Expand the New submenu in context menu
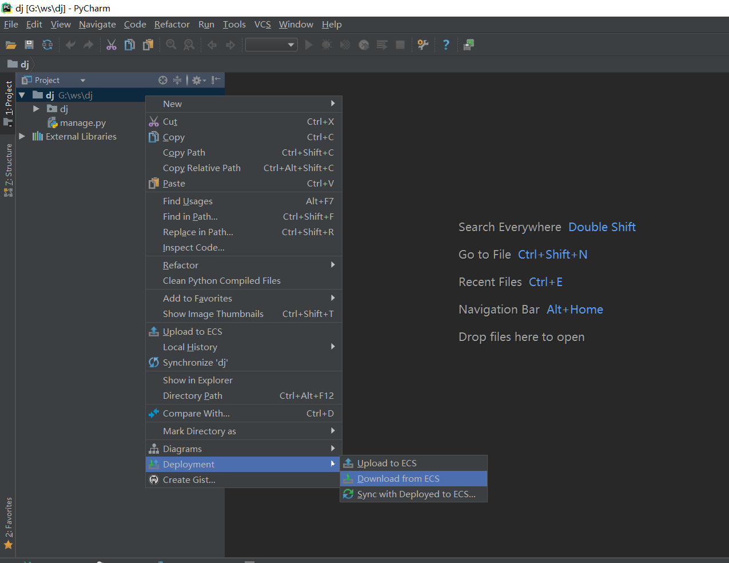 pos(244,104)
